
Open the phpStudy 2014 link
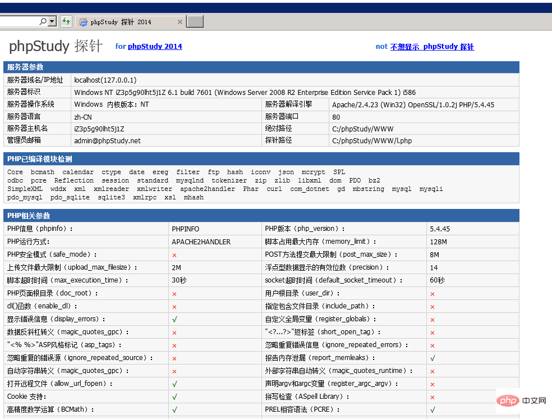coord(154,47)
